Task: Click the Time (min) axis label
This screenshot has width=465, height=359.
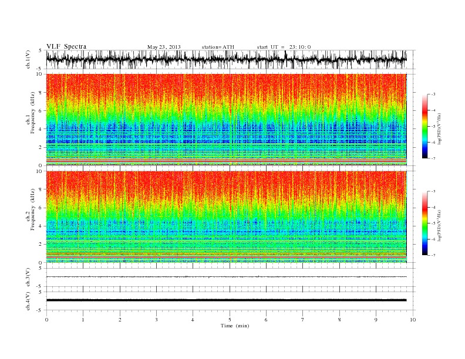Action: point(235,326)
